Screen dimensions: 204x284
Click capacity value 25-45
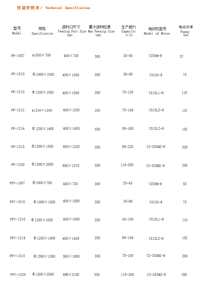tap(128, 183)
